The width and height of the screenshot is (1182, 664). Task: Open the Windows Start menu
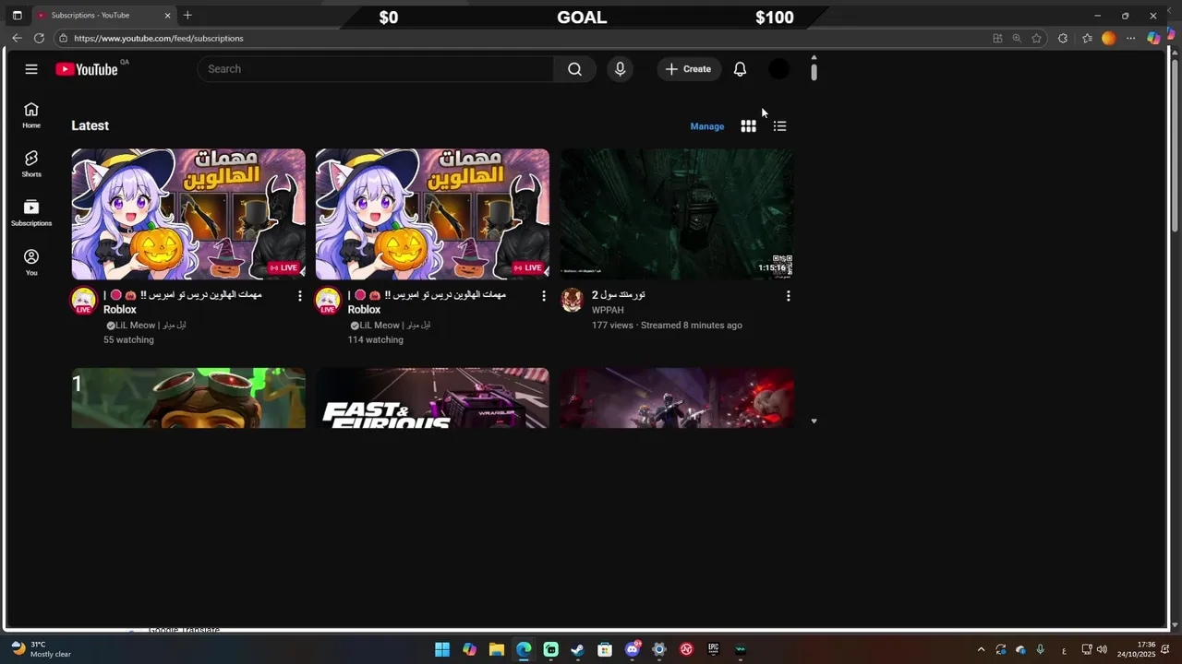(442, 649)
